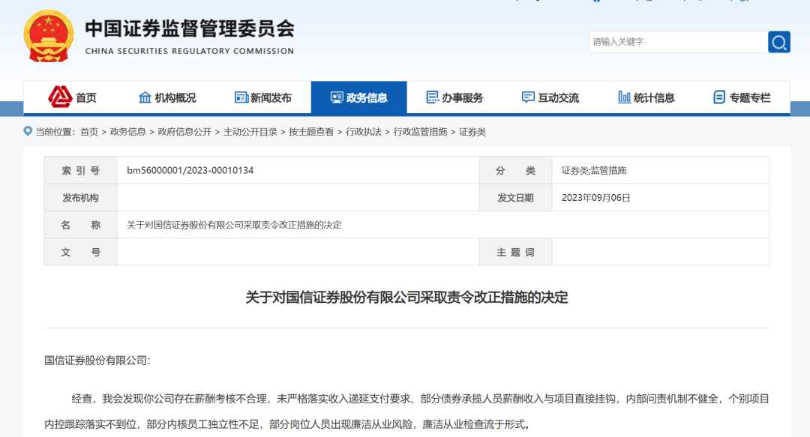Viewport: 810px width, 437px height.
Task: Follow the breadcrumb link 政务信息
Action: (x=127, y=132)
